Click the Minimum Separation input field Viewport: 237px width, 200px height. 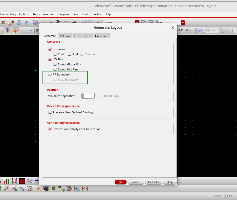click(x=88, y=96)
